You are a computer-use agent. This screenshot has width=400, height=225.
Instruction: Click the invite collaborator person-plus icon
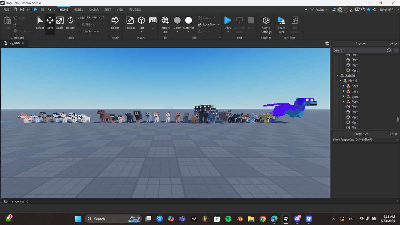(352, 10)
